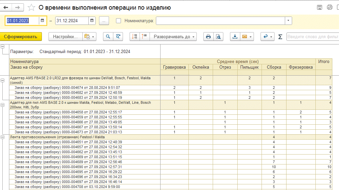Click the magnifier Find icon in toolbar
Viewport: 339px width, 190px height.
(x=108, y=37)
